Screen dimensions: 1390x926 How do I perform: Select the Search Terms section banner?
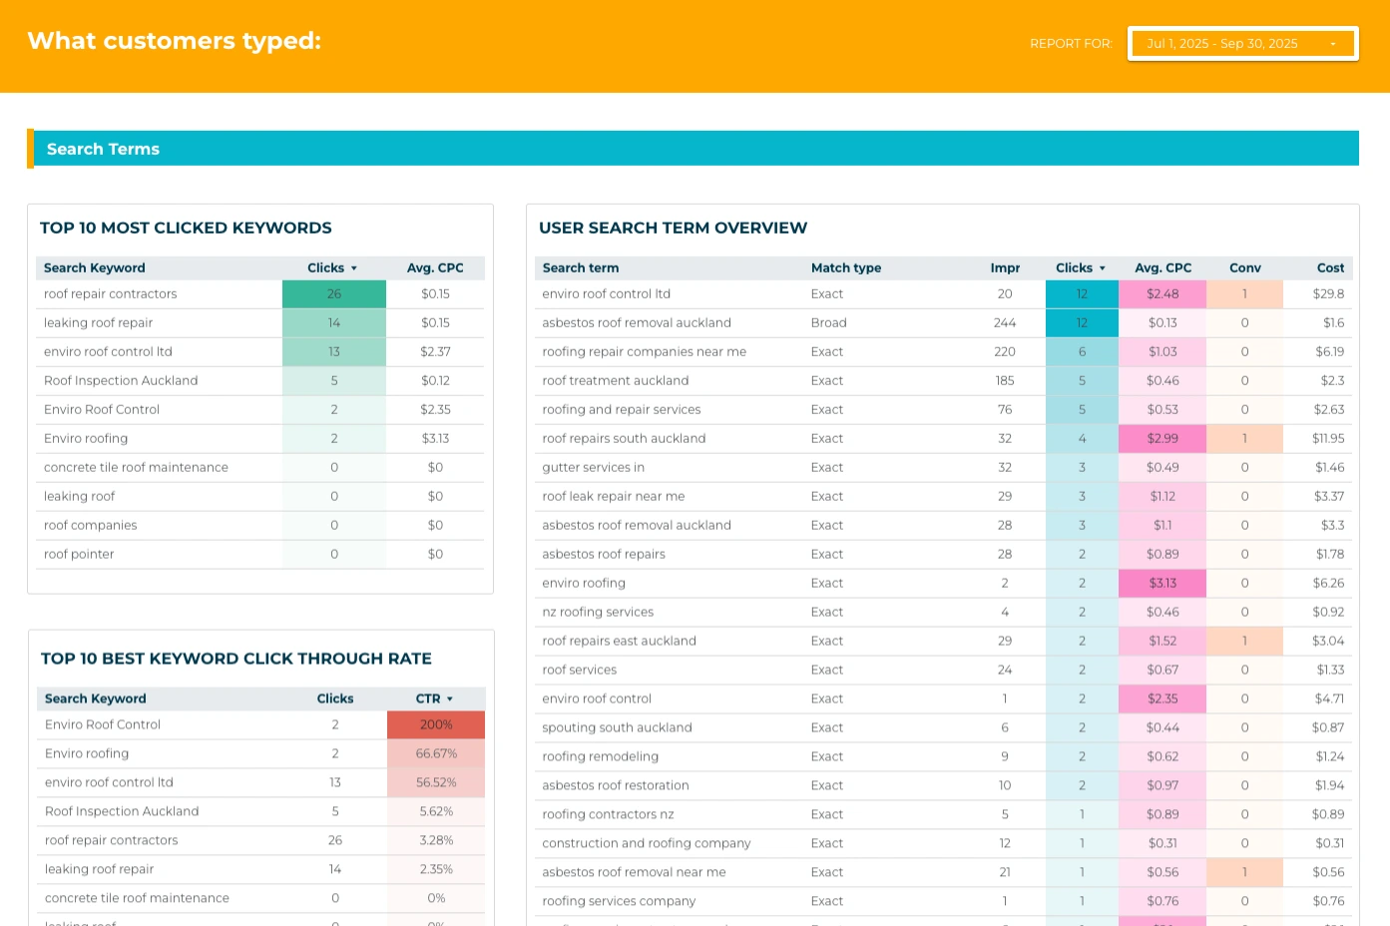tap(693, 149)
